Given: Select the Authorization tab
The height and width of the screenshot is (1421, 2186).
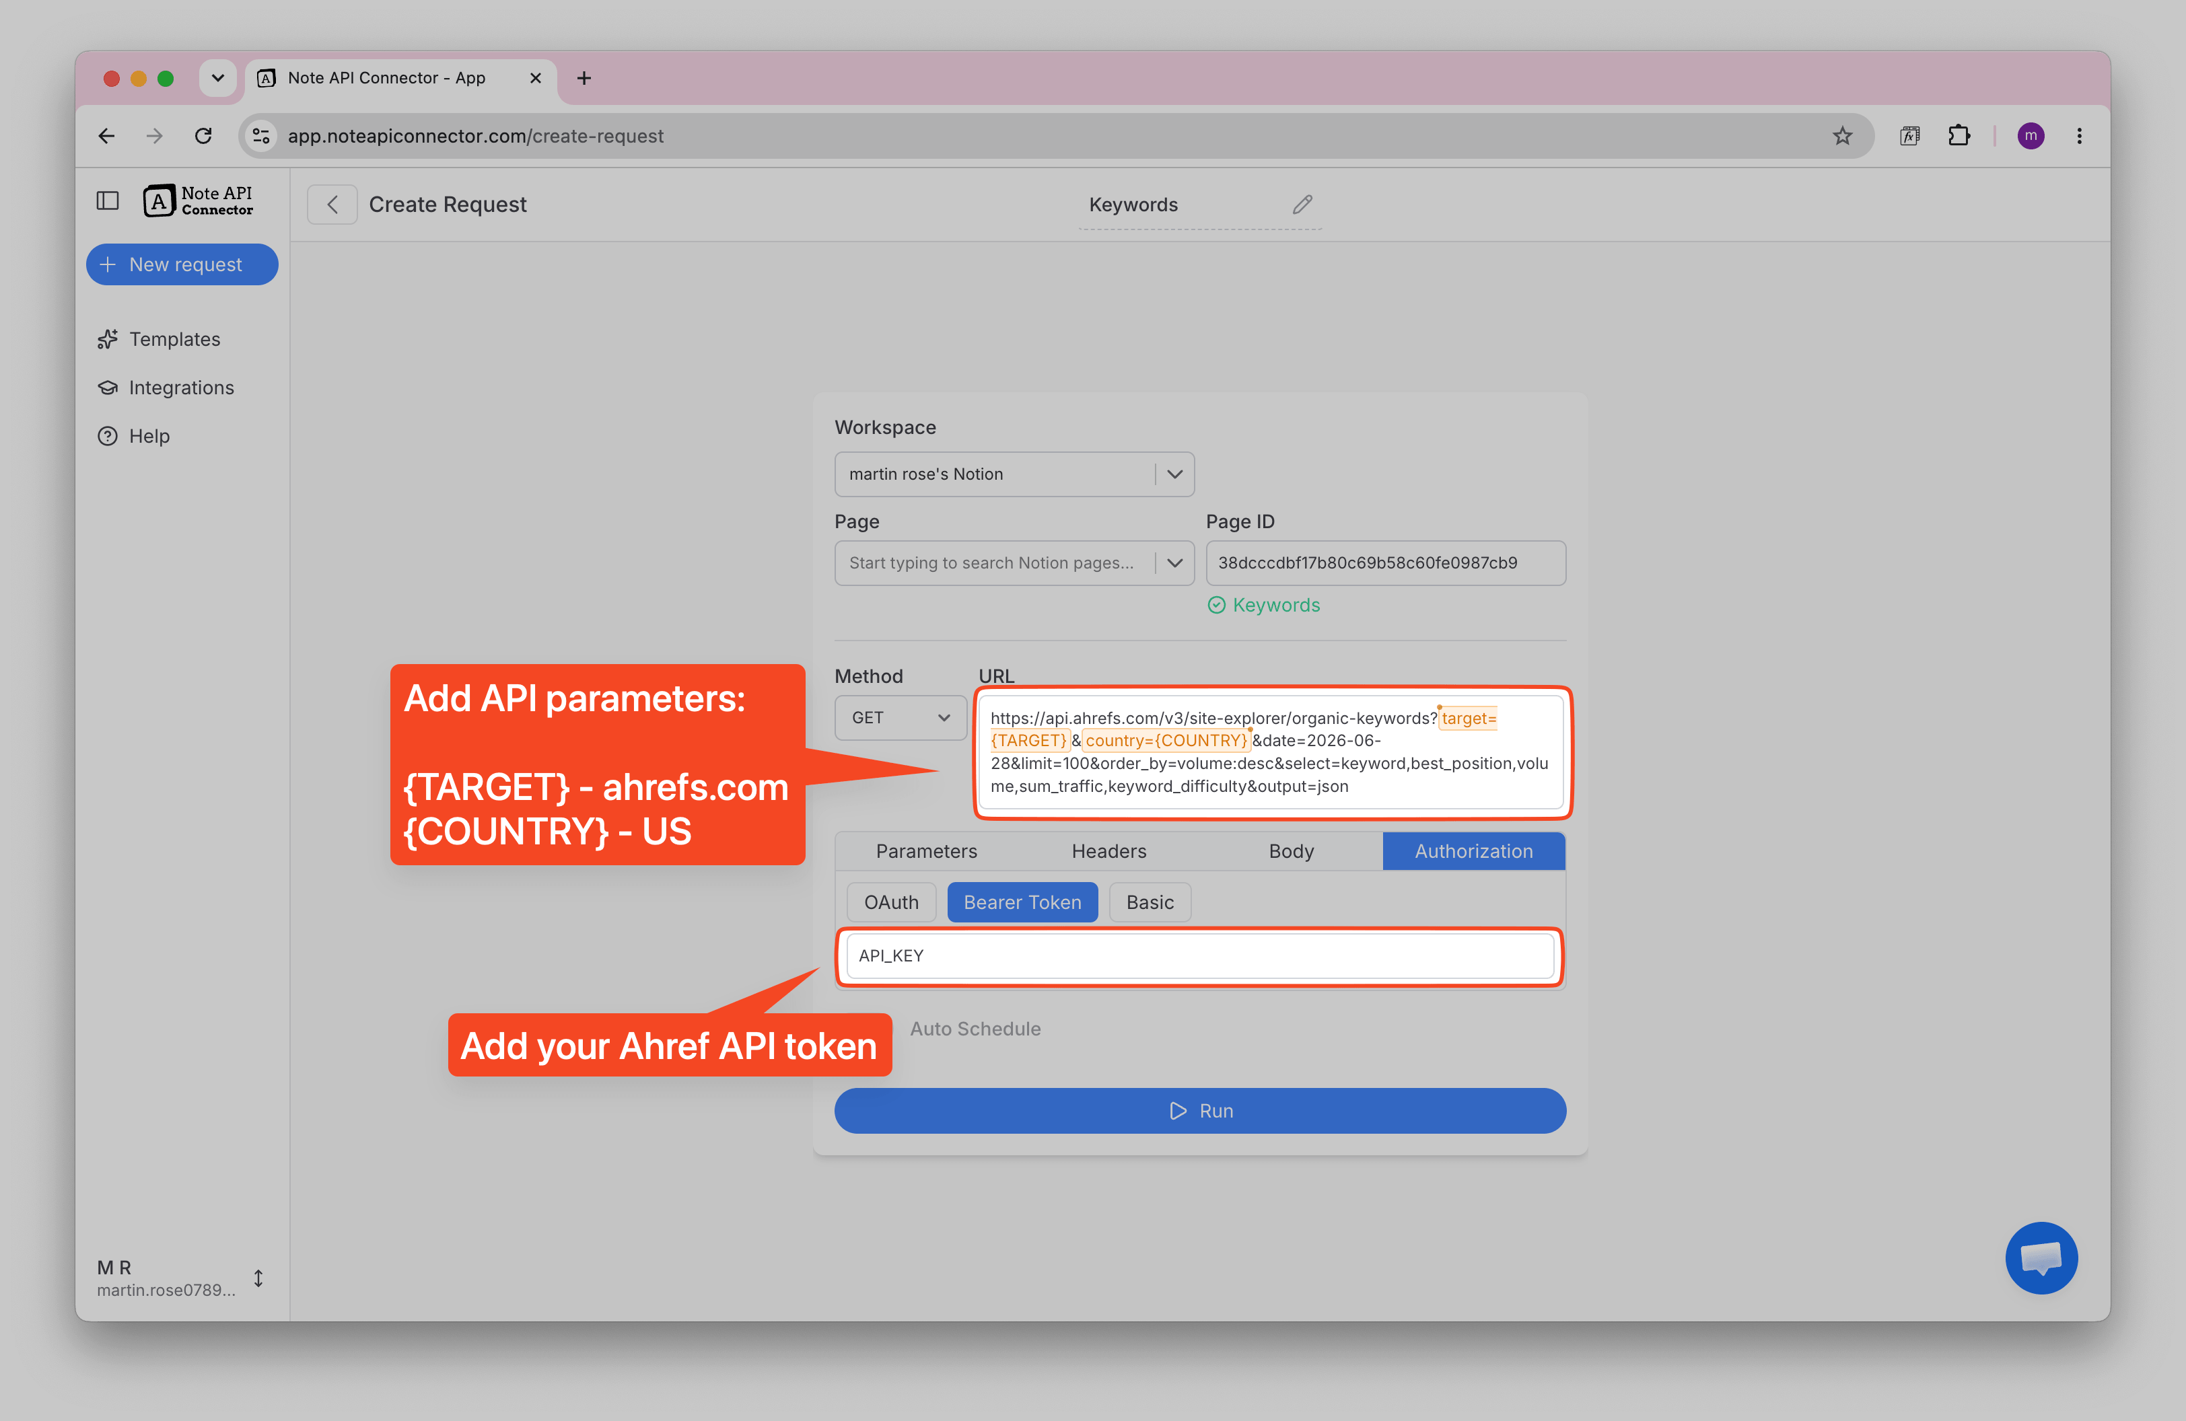Looking at the screenshot, I should 1473,851.
